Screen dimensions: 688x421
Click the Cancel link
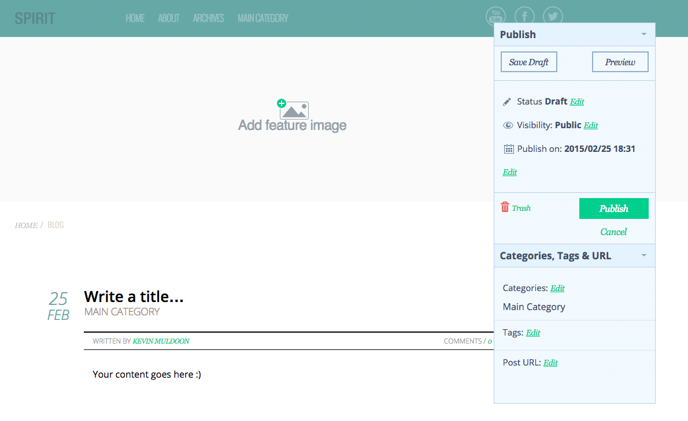point(613,232)
